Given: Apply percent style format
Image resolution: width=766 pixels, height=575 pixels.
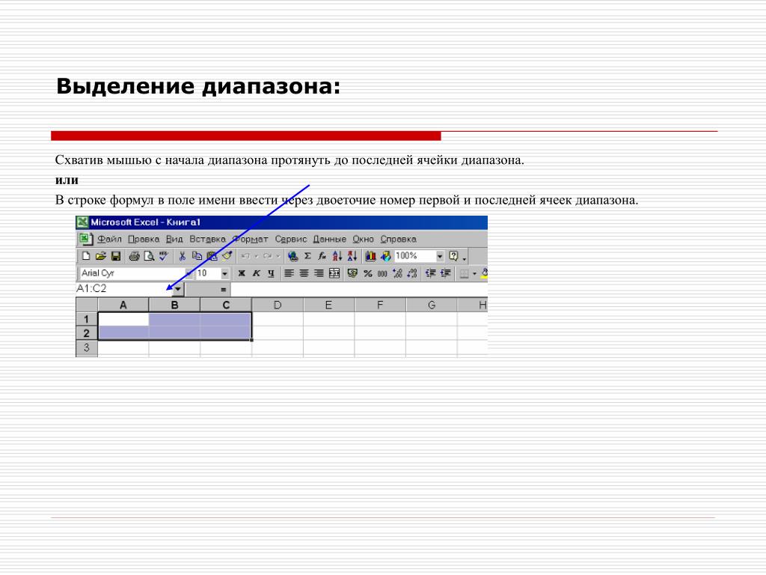Looking at the screenshot, I should click(x=367, y=273).
